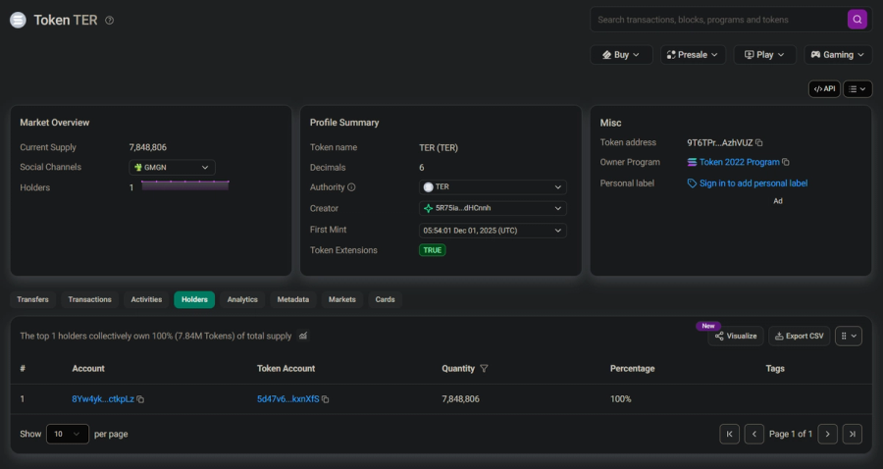Viewport: 883px width, 469px height.
Task: Click Sign in to add personal label
Action: click(753, 183)
